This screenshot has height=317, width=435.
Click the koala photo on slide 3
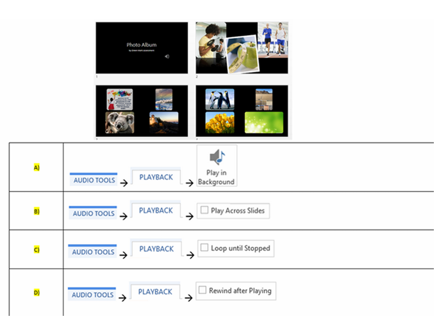pos(119,123)
